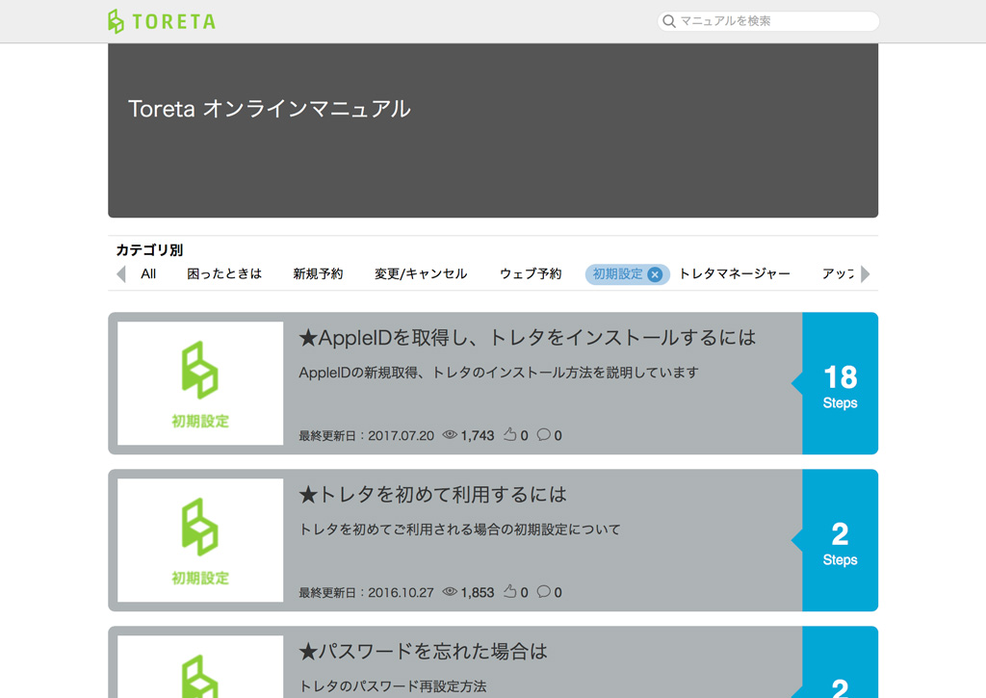The image size is (986, 698).
Task: Select the All category tab
Action: (x=148, y=274)
